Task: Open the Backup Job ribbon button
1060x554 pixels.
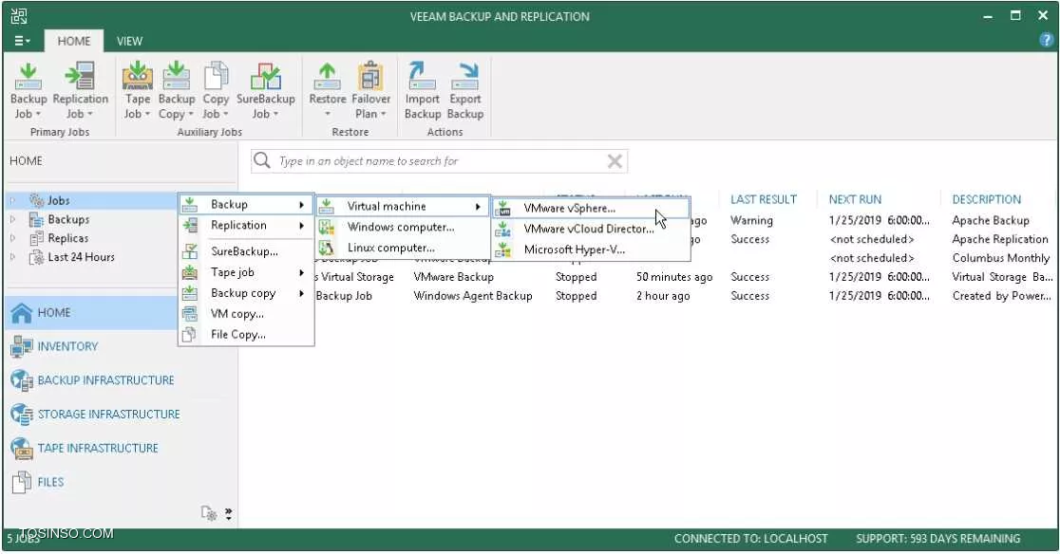Action: [28, 91]
